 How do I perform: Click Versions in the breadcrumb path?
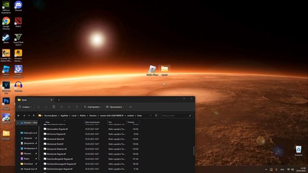(93, 115)
